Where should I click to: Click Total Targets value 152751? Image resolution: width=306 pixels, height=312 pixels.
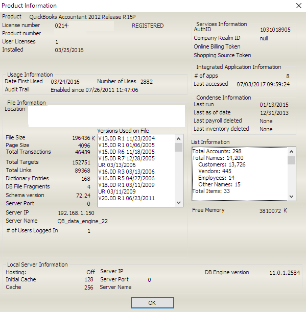81,162
